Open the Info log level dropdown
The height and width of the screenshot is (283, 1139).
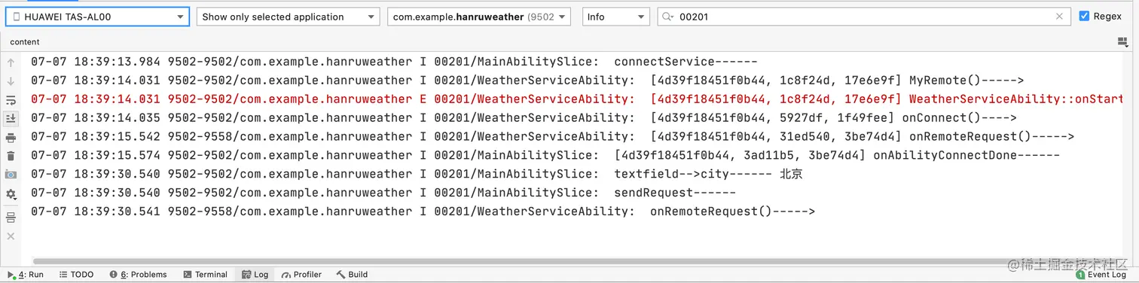coord(615,17)
